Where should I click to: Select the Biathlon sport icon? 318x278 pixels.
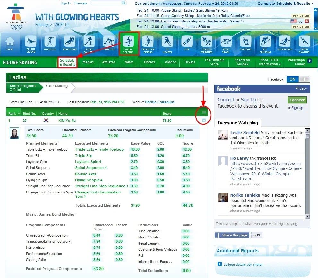point(50,44)
